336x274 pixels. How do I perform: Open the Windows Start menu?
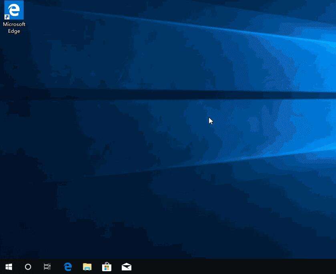point(9,267)
